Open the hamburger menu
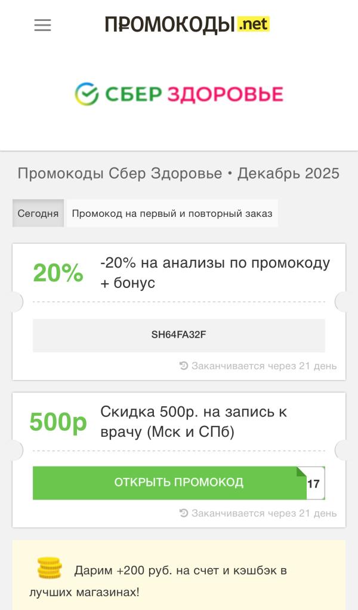The height and width of the screenshot is (610, 358). (x=42, y=25)
